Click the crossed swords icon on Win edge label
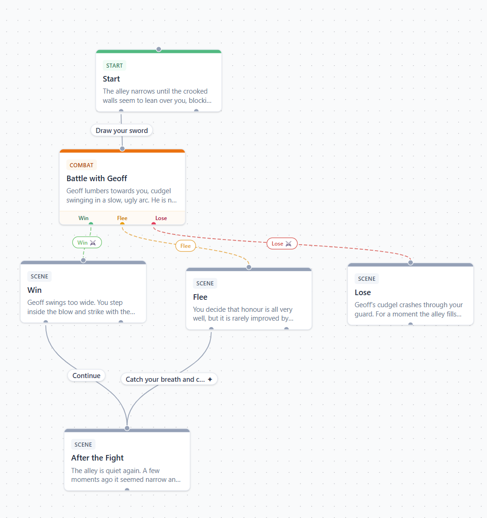Viewport: 487px width, 518px height. tap(93, 243)
